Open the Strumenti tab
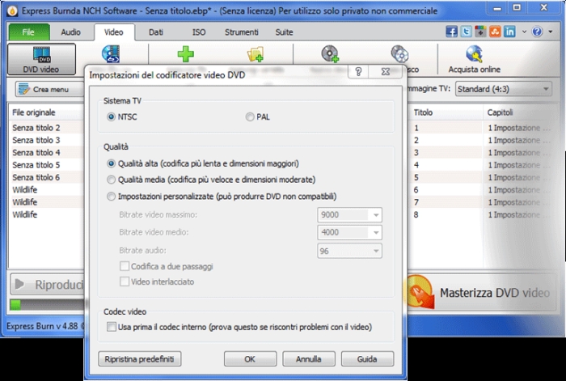This screenshot has height=381, width=566. coord(242,32)
